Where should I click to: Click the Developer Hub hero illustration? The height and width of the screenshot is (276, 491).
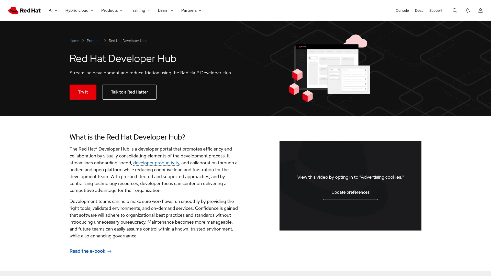(329, 68)
